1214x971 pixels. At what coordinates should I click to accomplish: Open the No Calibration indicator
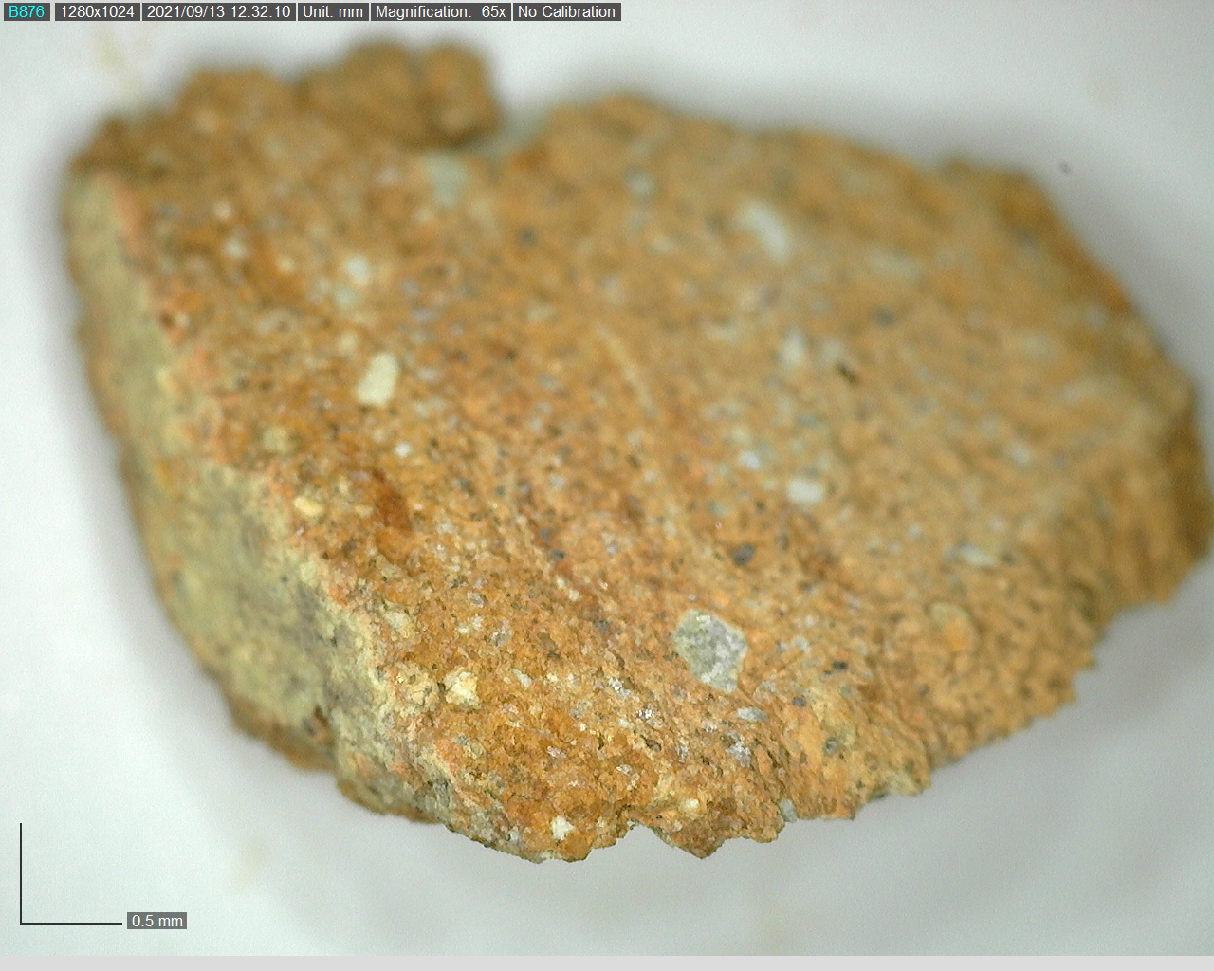coord(566,12)
